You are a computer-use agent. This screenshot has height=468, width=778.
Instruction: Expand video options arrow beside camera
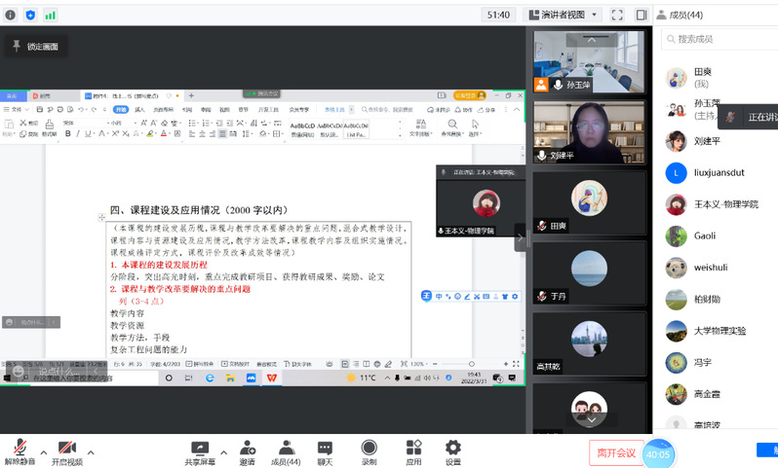pos(92,451)
